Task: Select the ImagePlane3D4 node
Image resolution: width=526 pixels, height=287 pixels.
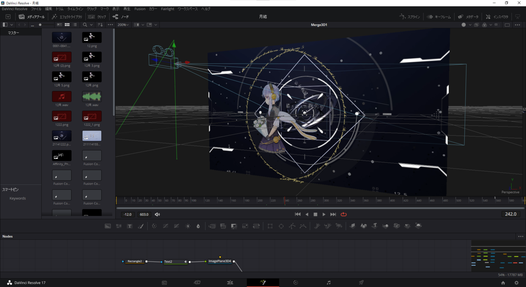Action: (220, 261)
